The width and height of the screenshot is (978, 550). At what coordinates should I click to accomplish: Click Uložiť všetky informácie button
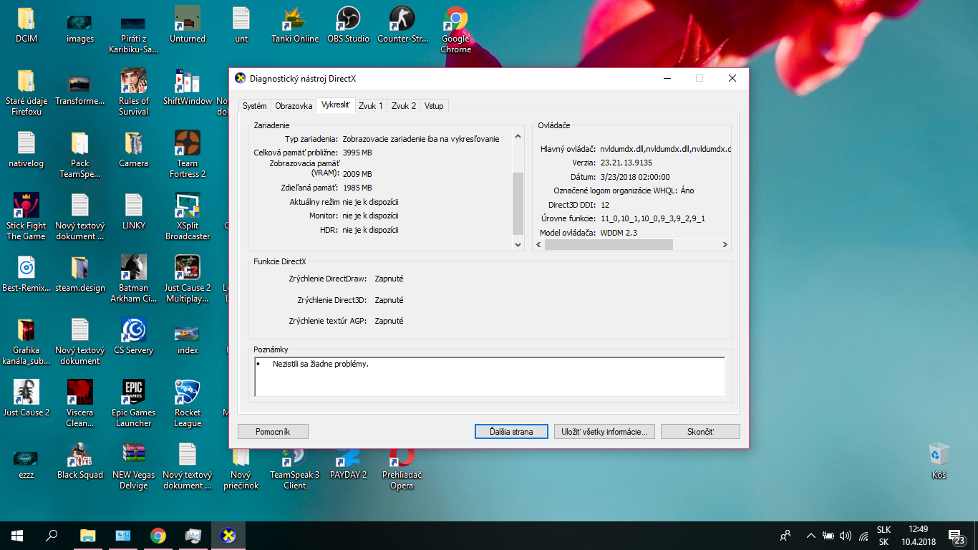coord(604,432)
